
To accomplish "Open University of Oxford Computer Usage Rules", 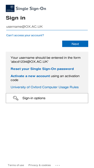I will click(45, 87).
